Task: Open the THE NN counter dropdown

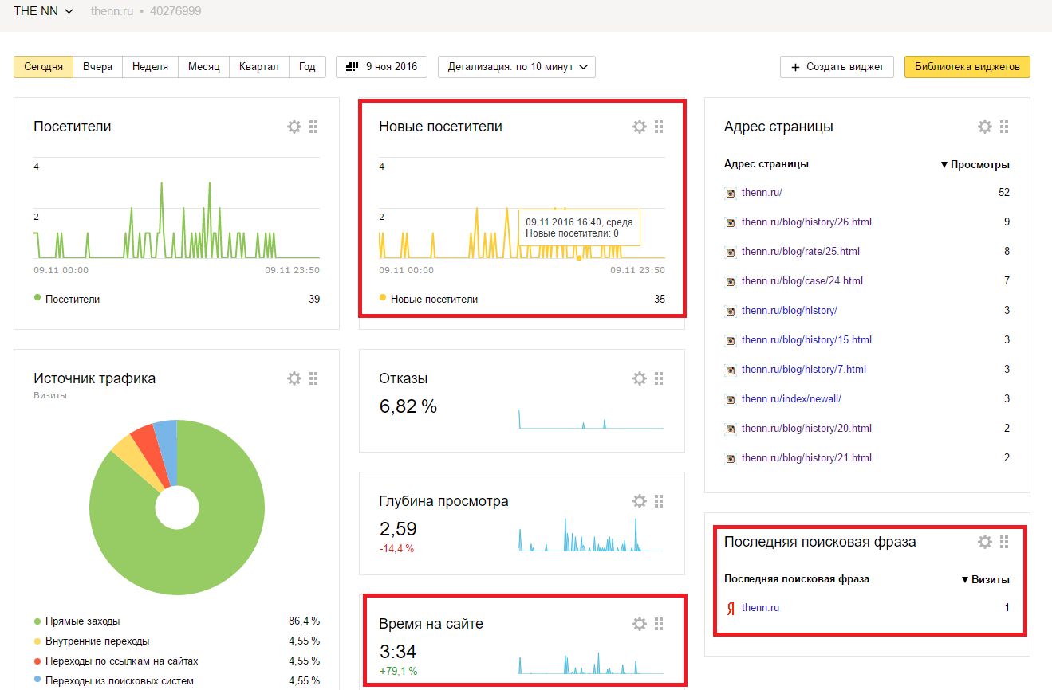Action: 44,11
